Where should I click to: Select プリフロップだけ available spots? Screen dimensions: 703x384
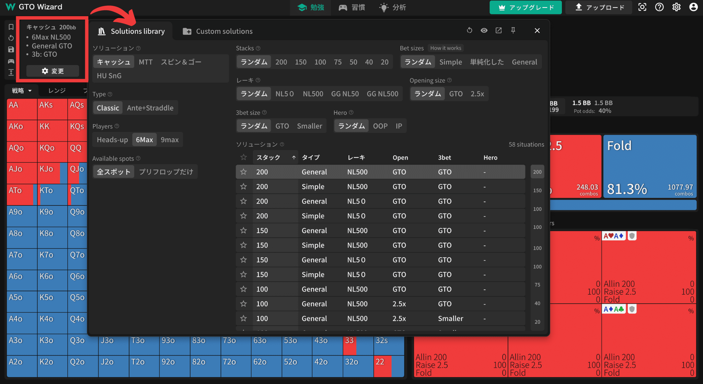[166, 172]
